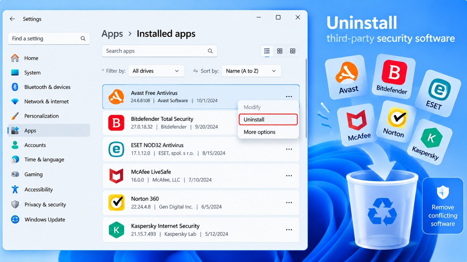Click the McAfee tile in the graphic
467x262 pixels.
[x=358, y=125]
